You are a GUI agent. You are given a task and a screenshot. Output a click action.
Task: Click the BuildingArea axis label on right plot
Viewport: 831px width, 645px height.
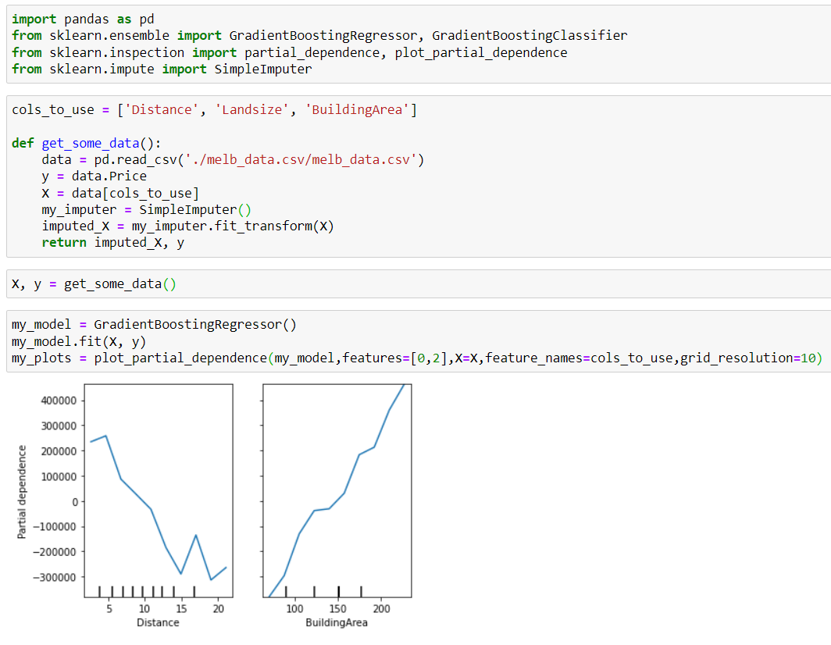click(x=337, y=622)
